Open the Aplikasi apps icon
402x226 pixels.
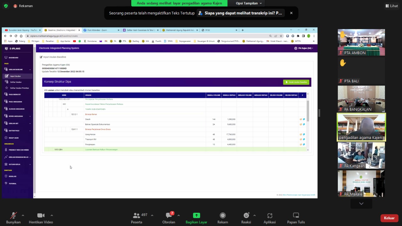[x=269, y=215]
